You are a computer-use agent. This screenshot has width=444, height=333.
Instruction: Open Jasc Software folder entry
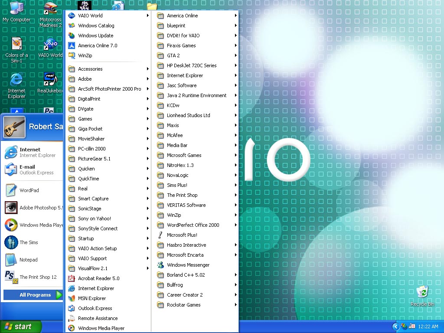pyautogui.click(x=196, y=85)
